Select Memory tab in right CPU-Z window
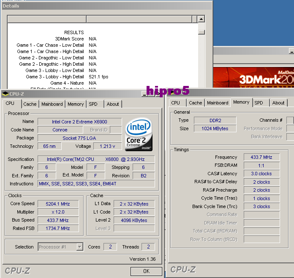Screen dimensions: 294x278 [x=241, y=102]
